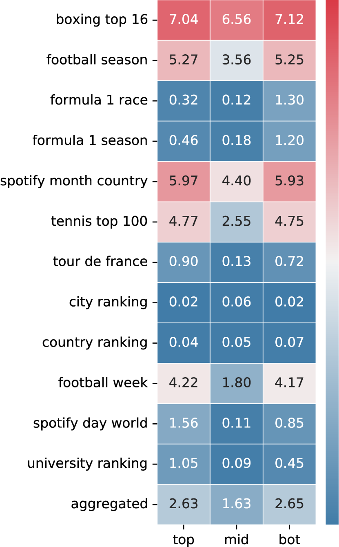Select the spotify day world top cell 1.56

[184, 423]
